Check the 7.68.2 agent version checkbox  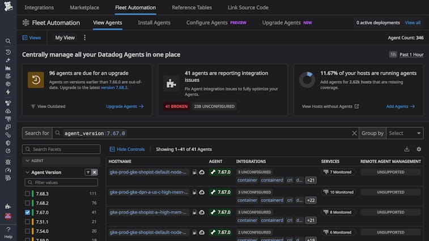[27, 203]
